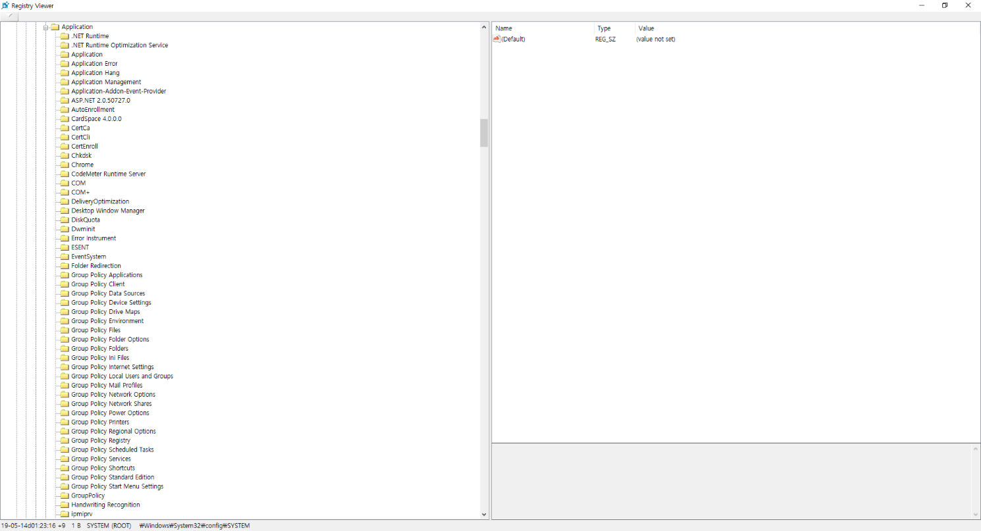Select Group Policy Scheduled Tasks key
The image size is (981, 531).
pos(113,451)
